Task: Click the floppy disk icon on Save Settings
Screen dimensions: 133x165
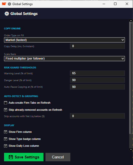Action: point(11,157)
